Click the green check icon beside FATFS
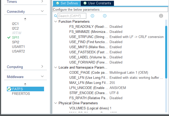Viewport: 169px width, 116px height. point(9,89)
